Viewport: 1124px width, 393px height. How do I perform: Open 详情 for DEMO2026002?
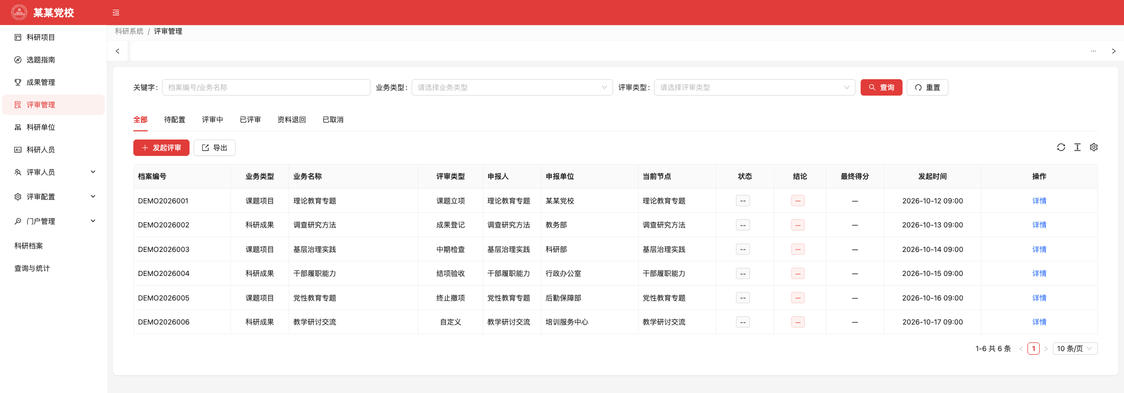1039,225
